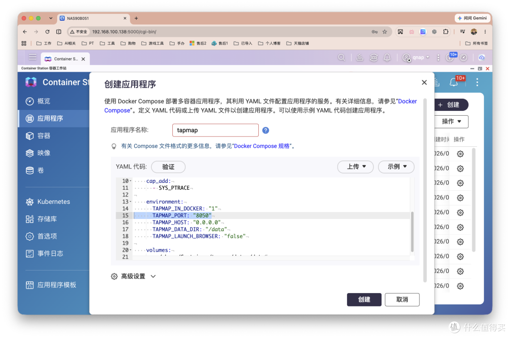Click the QTS dashboard gauge icon

(x=464, y=58)
